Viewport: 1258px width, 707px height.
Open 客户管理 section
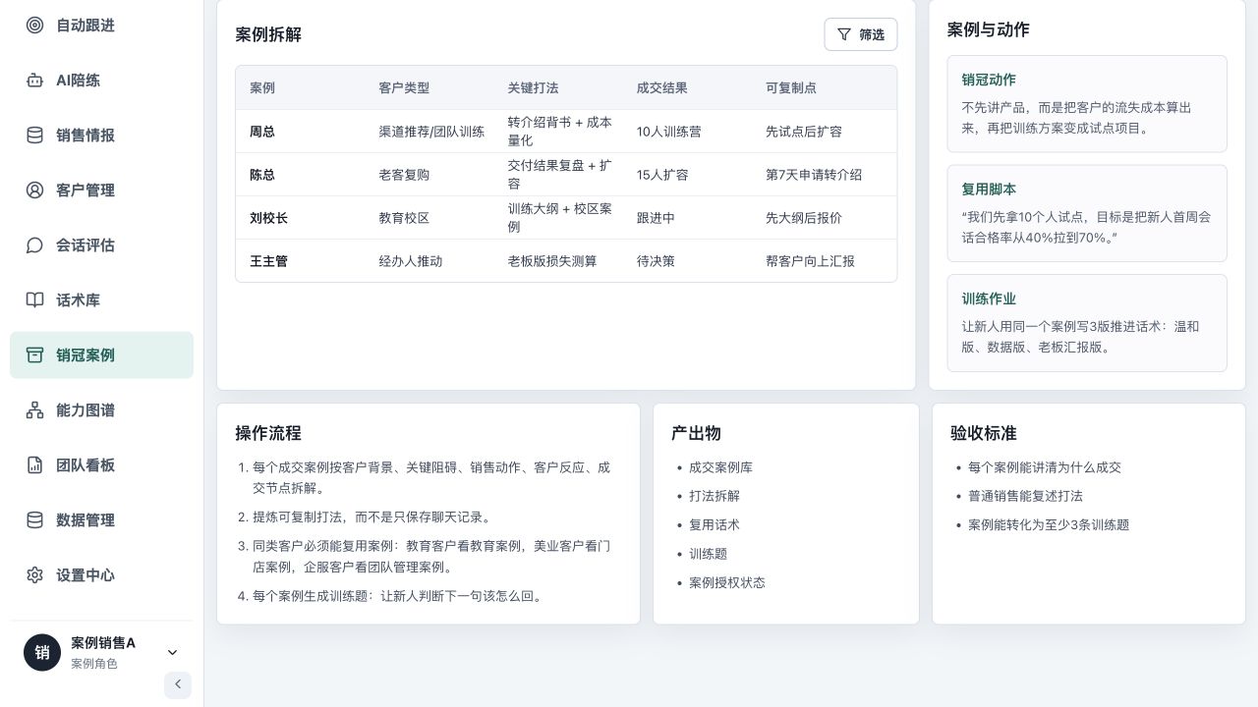click(x=101, y=190)
